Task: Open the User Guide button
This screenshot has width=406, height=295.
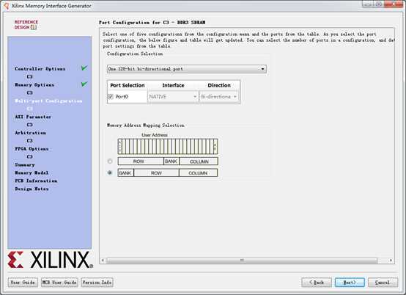Action: click(x=23, y=283)
